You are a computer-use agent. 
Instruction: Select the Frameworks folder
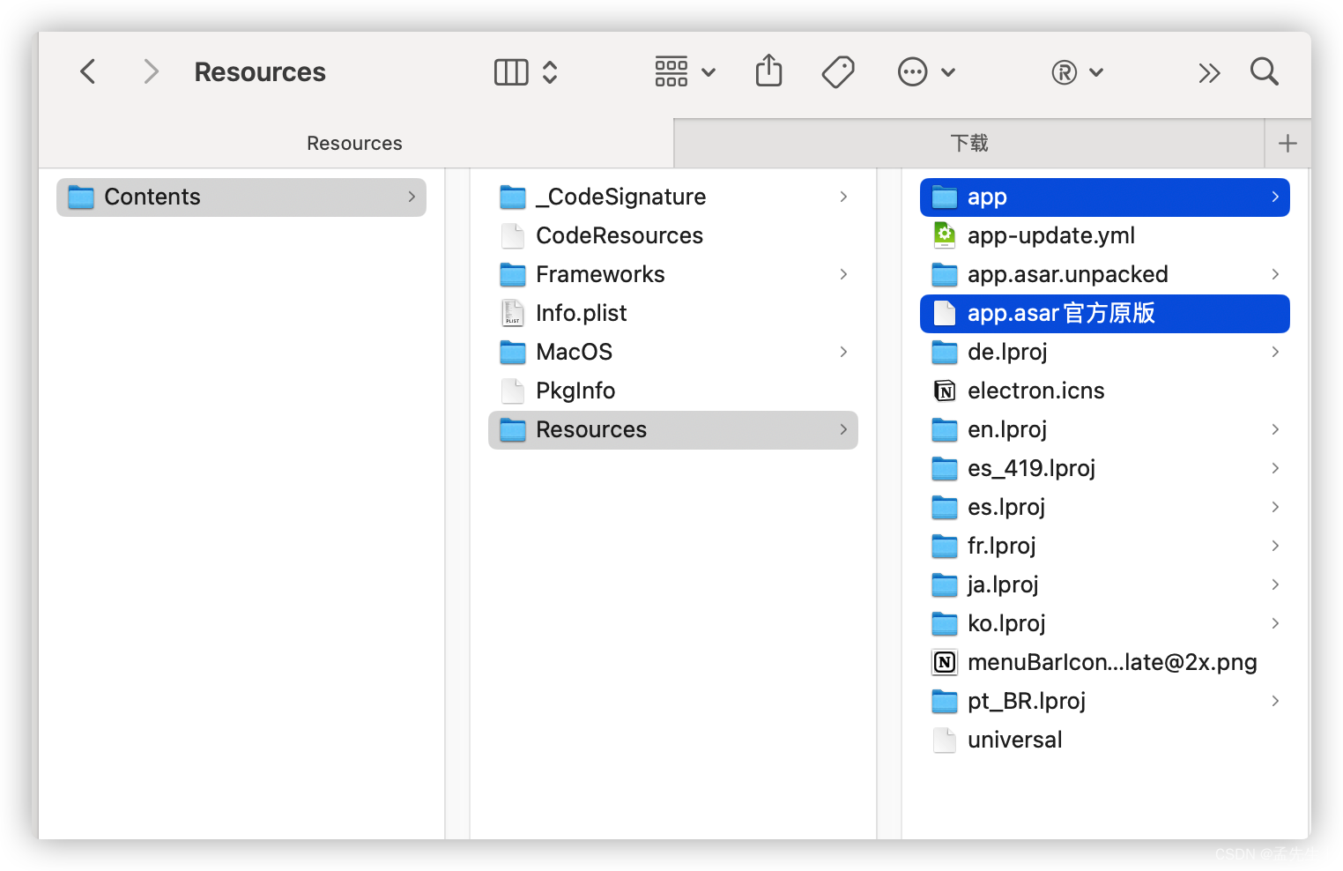(673, 274)
